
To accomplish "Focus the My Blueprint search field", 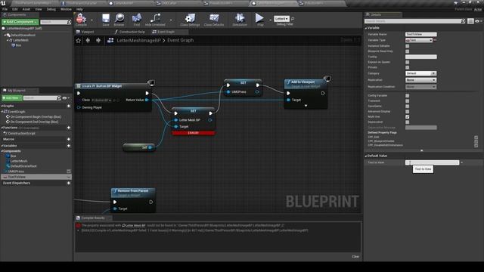I will pos(40,98).
